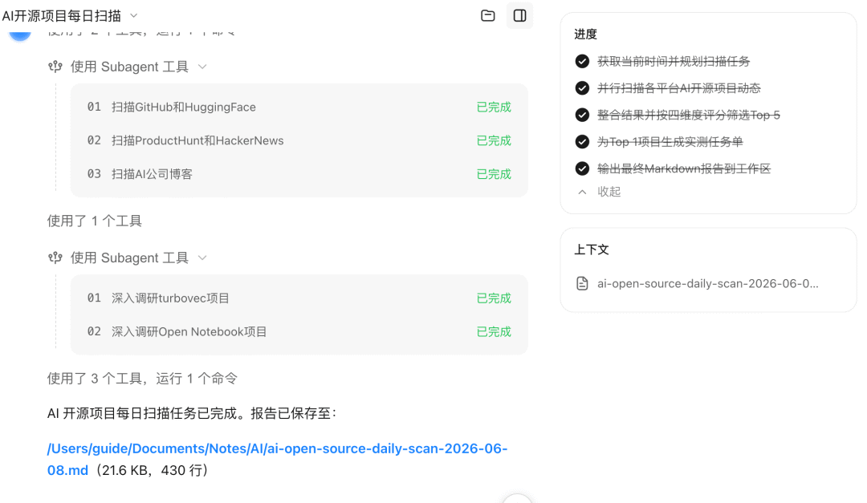Open the folder icon in the header

pyautogui.click(x=488, y=15)
